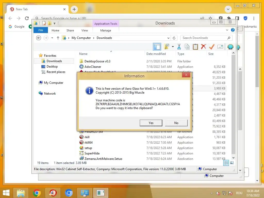Select My Computer in navigation pane
This screenshot has height=198, width=264.
54,83
